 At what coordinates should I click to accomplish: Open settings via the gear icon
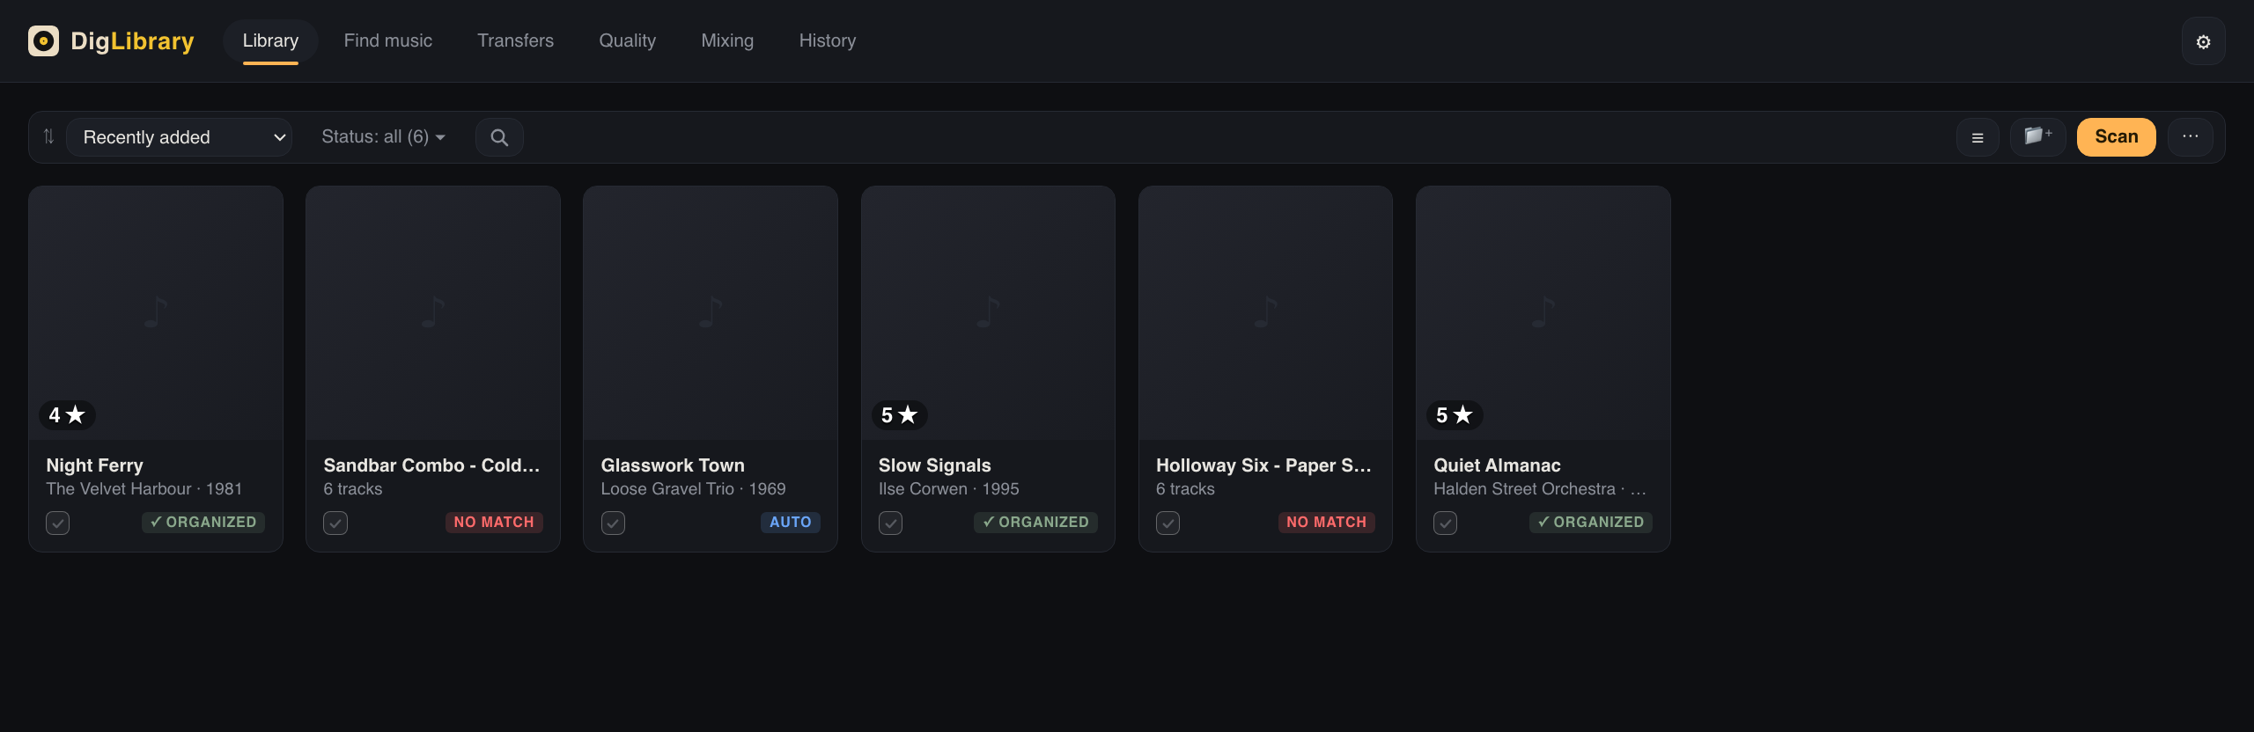2203,41
